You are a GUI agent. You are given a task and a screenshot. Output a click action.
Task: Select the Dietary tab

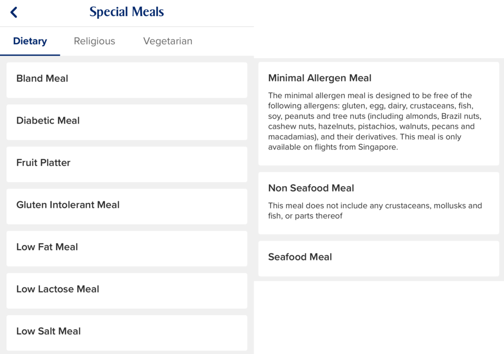tap(30, 41)
